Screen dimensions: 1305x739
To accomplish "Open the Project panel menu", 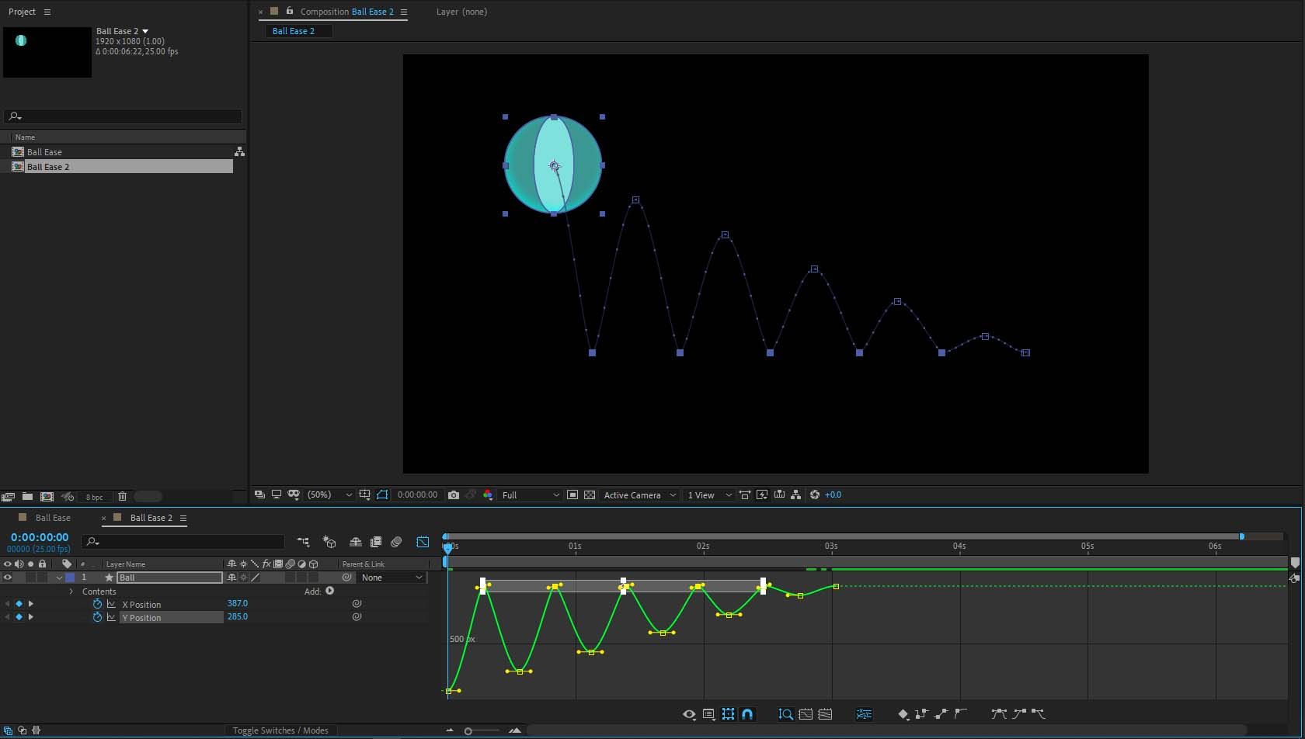I will (47, 12).
